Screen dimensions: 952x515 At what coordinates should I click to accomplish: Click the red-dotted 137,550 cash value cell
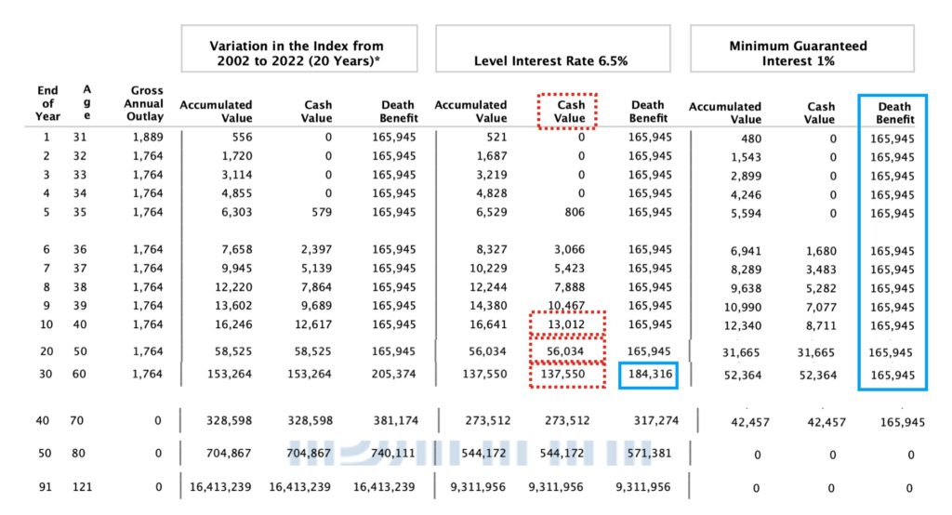coord(568,376)
